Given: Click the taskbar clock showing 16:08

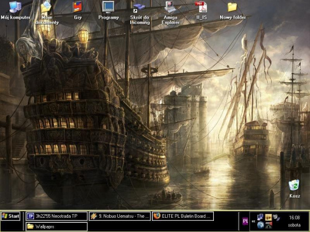Looking at the screenshot, I should click(x=294, y=217).
